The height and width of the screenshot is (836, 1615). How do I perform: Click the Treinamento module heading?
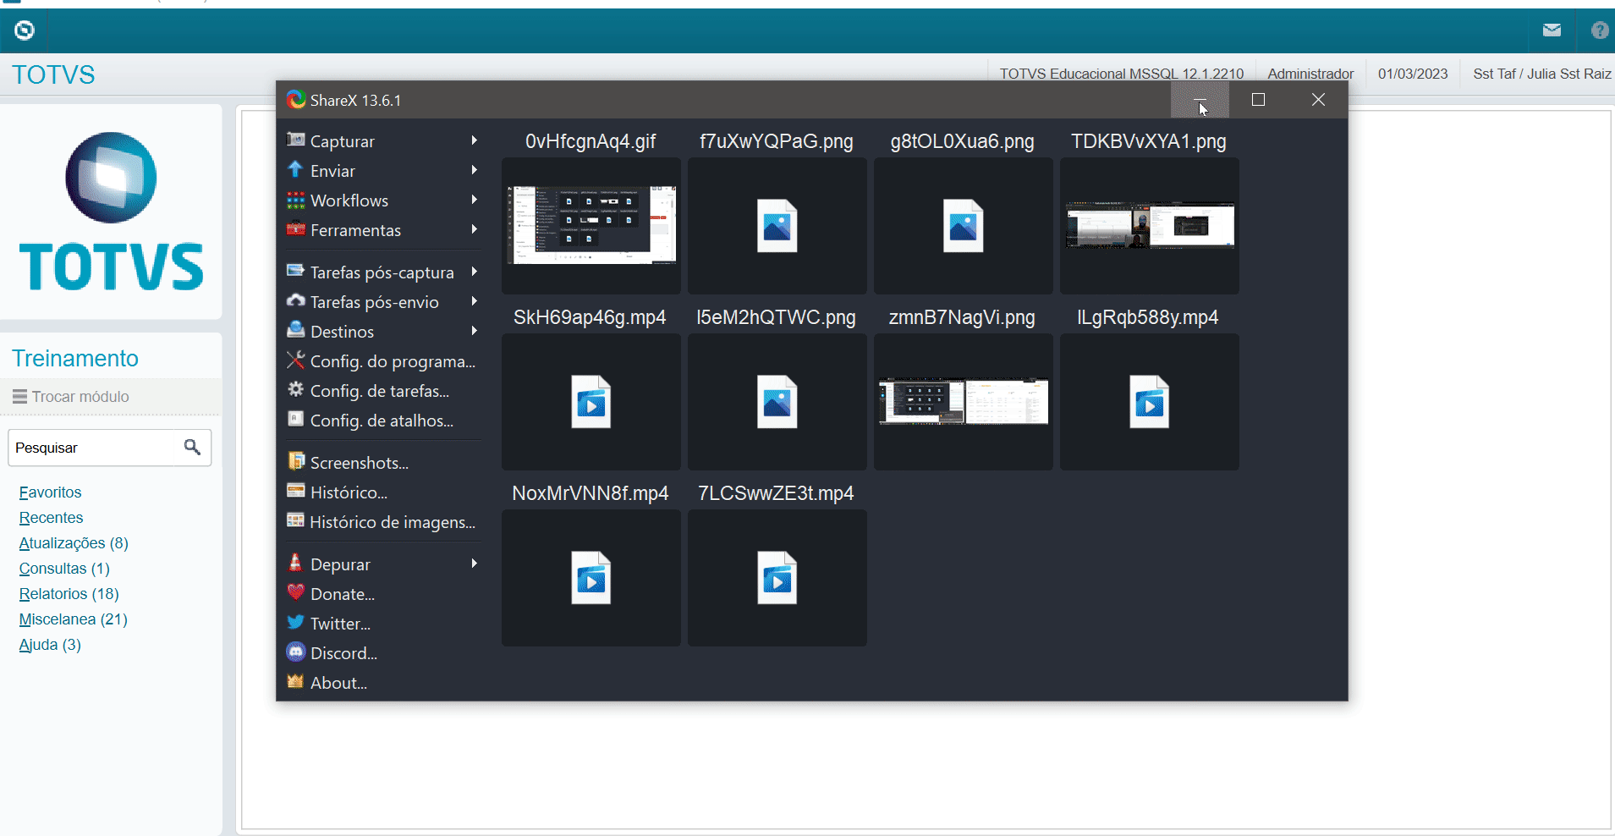(75, 359)
